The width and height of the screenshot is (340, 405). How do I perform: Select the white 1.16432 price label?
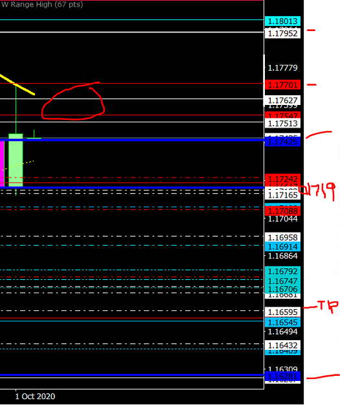tap(283, 345)
